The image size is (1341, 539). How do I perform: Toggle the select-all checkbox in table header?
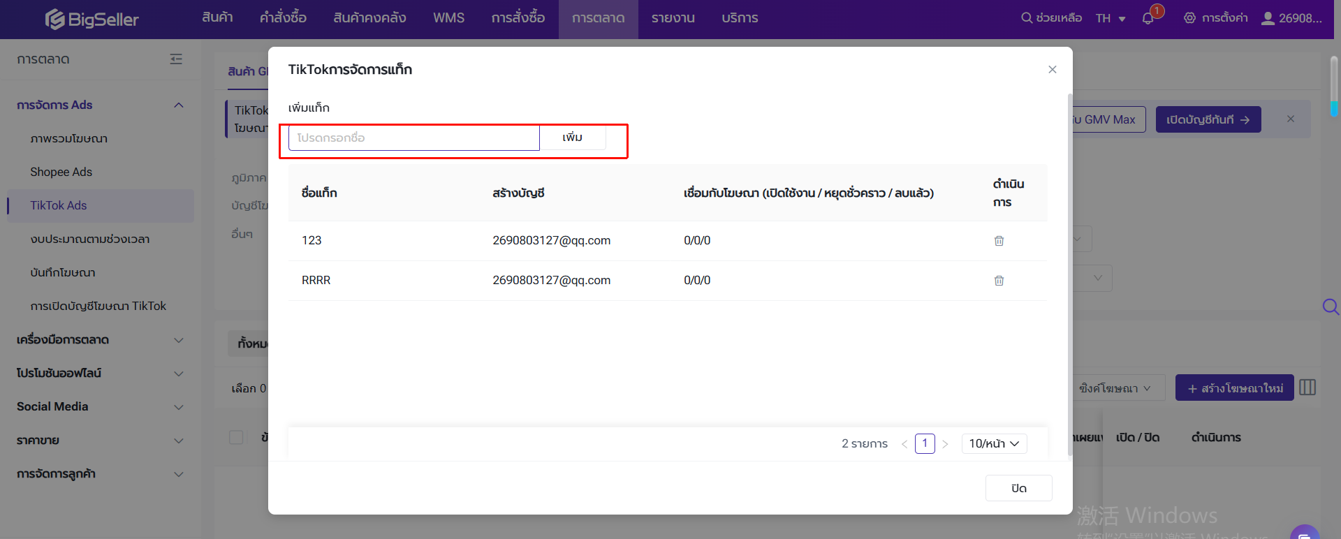pos(236,437)
